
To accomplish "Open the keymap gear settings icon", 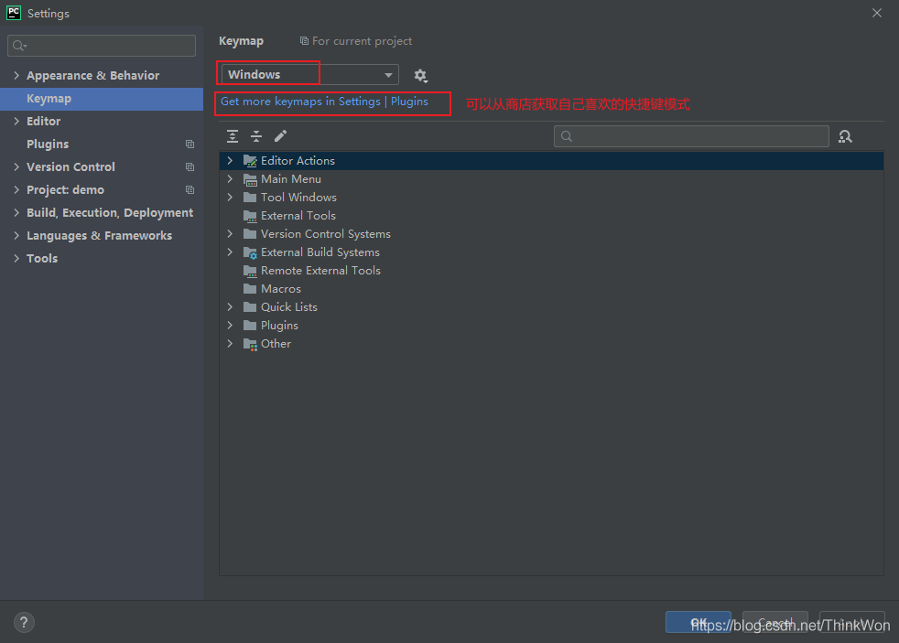I will coord(420,75).
